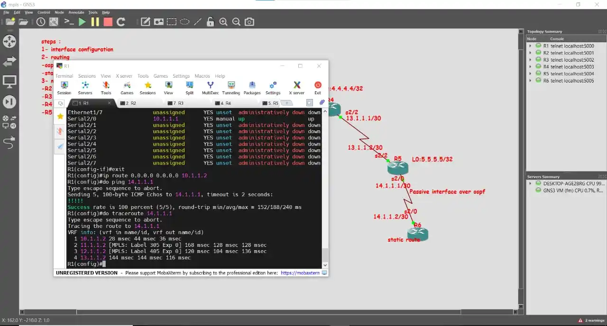Image resolution: width=607 pixels, height=326 pixels.
Task: Open GNS3 Annotate menu
Action: (x=76, y=12)
